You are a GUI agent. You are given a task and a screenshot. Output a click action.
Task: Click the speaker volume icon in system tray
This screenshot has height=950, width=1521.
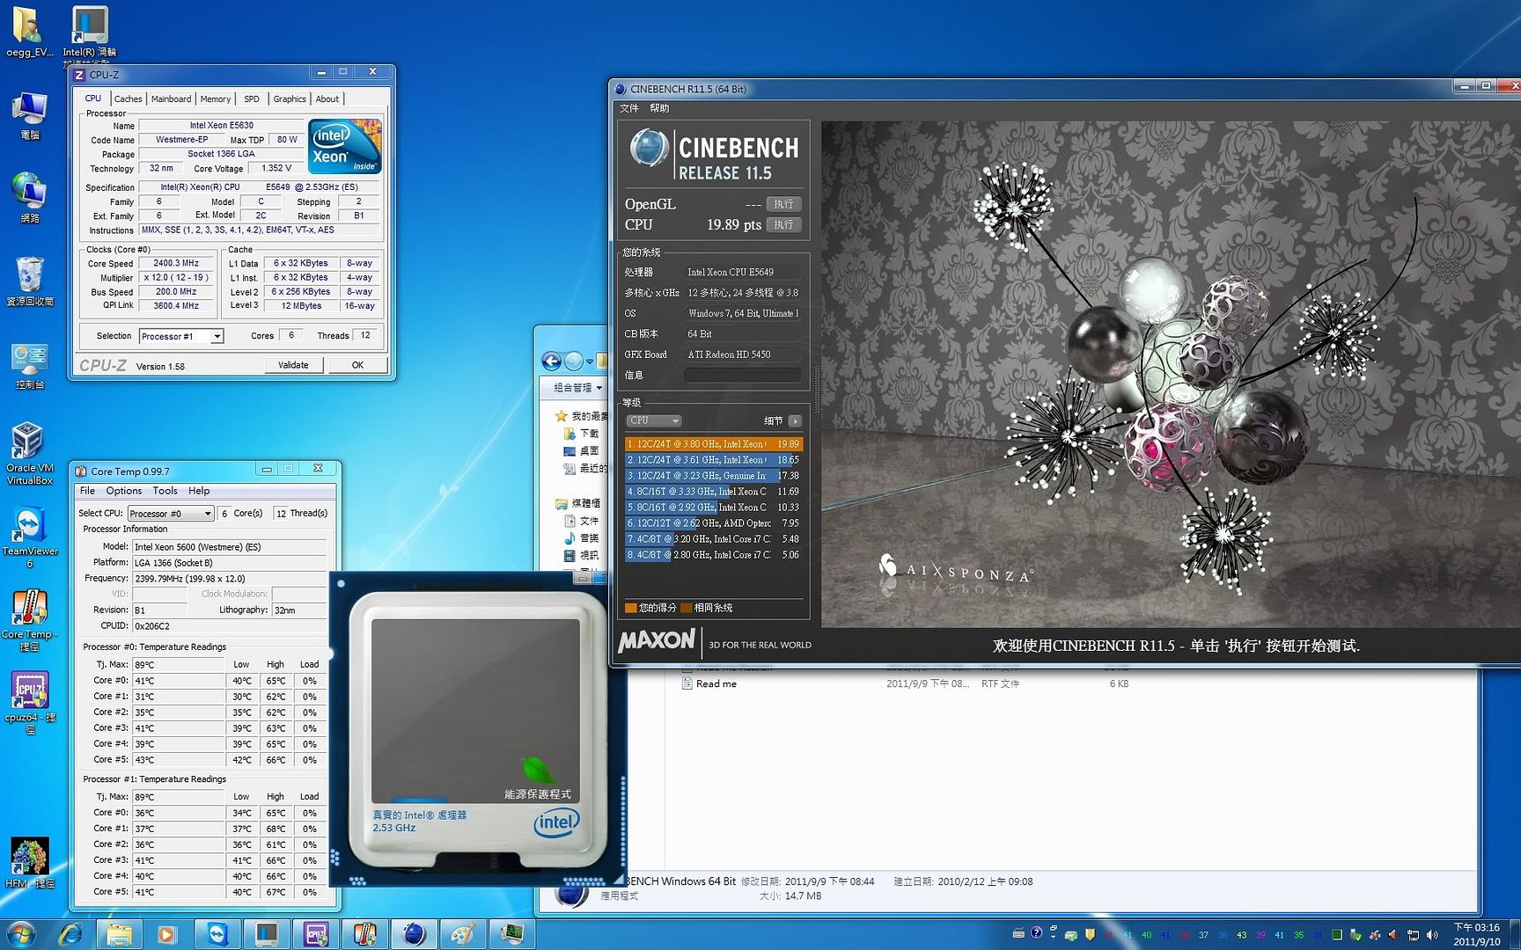coord(1432,935)
